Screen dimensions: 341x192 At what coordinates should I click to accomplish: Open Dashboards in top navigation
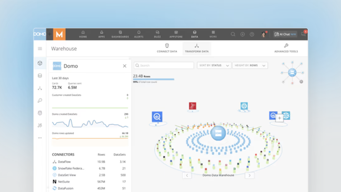(x=120, y=34)
